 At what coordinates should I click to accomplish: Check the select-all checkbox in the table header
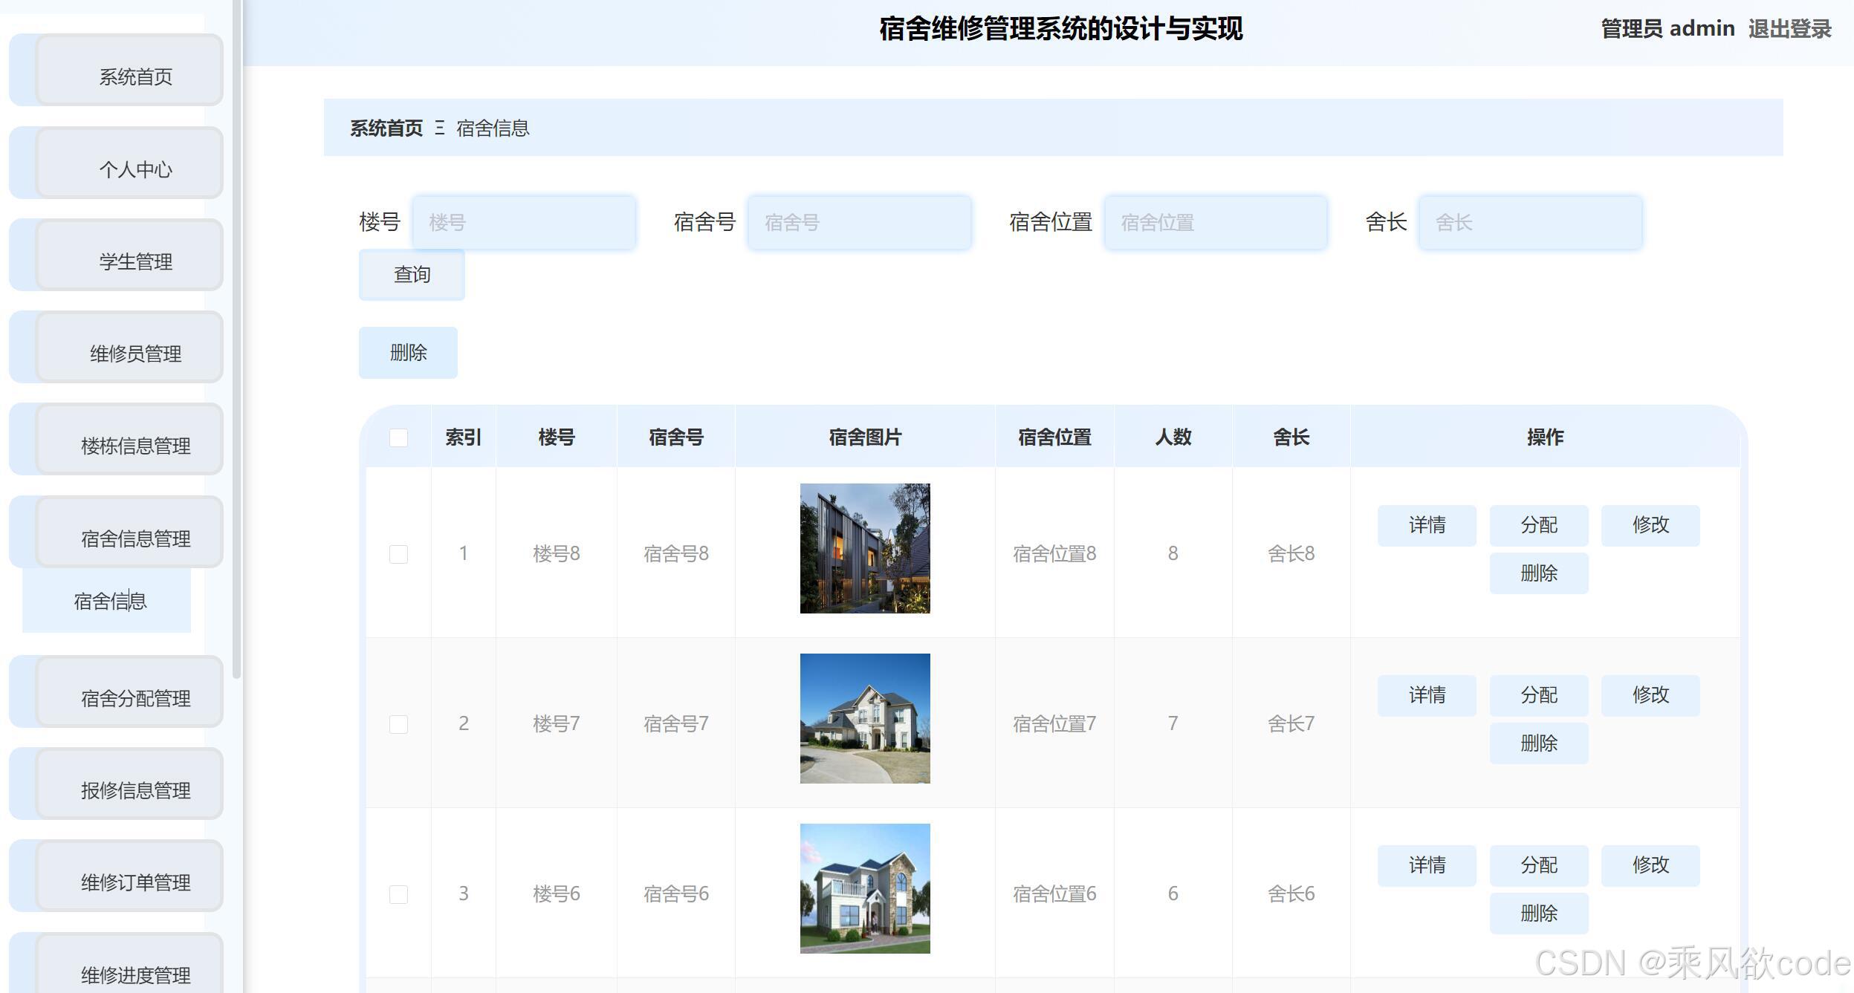pyautogui.click(x=398, y=438)
